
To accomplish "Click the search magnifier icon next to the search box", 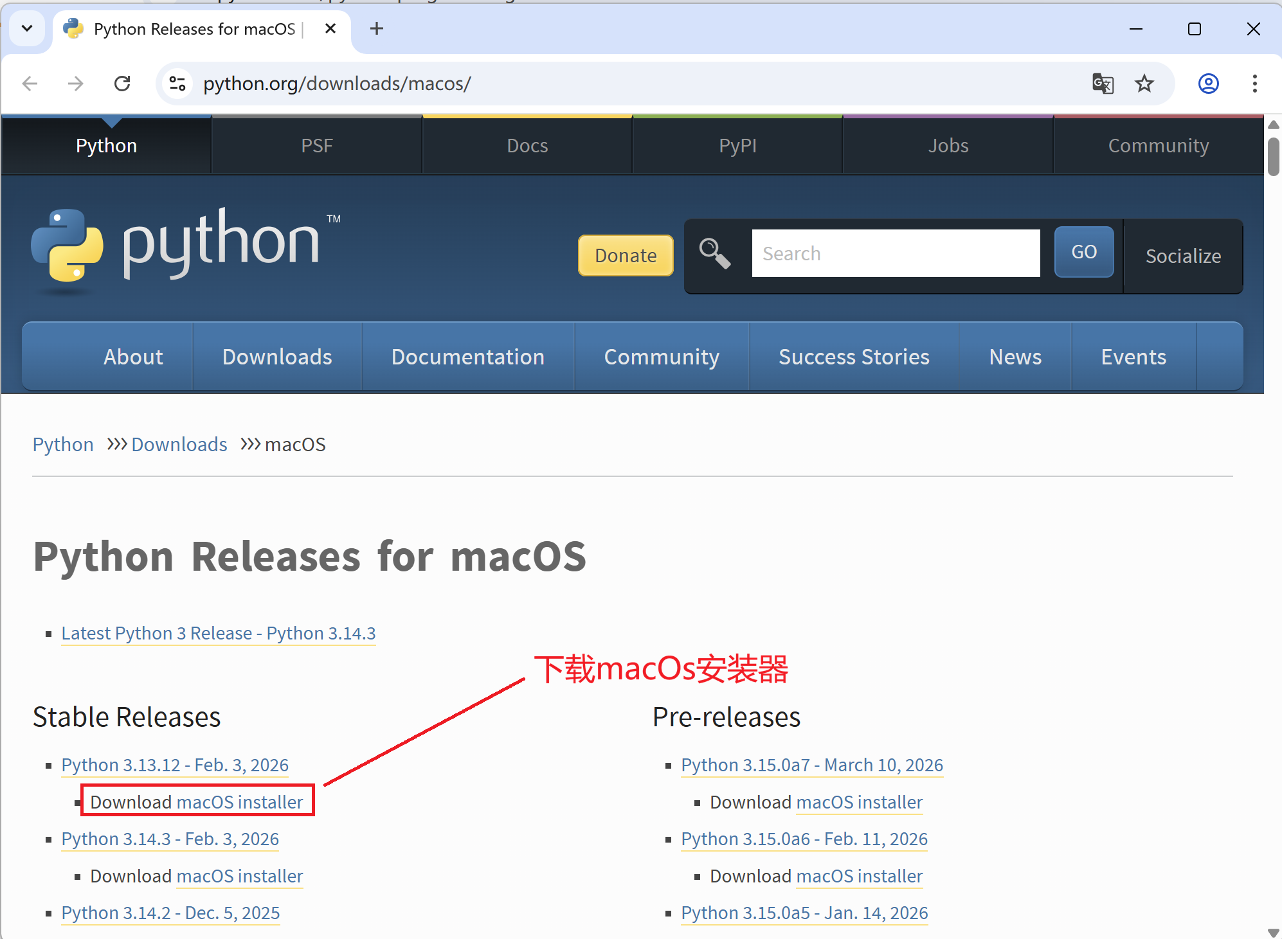I will click(716, 255).
